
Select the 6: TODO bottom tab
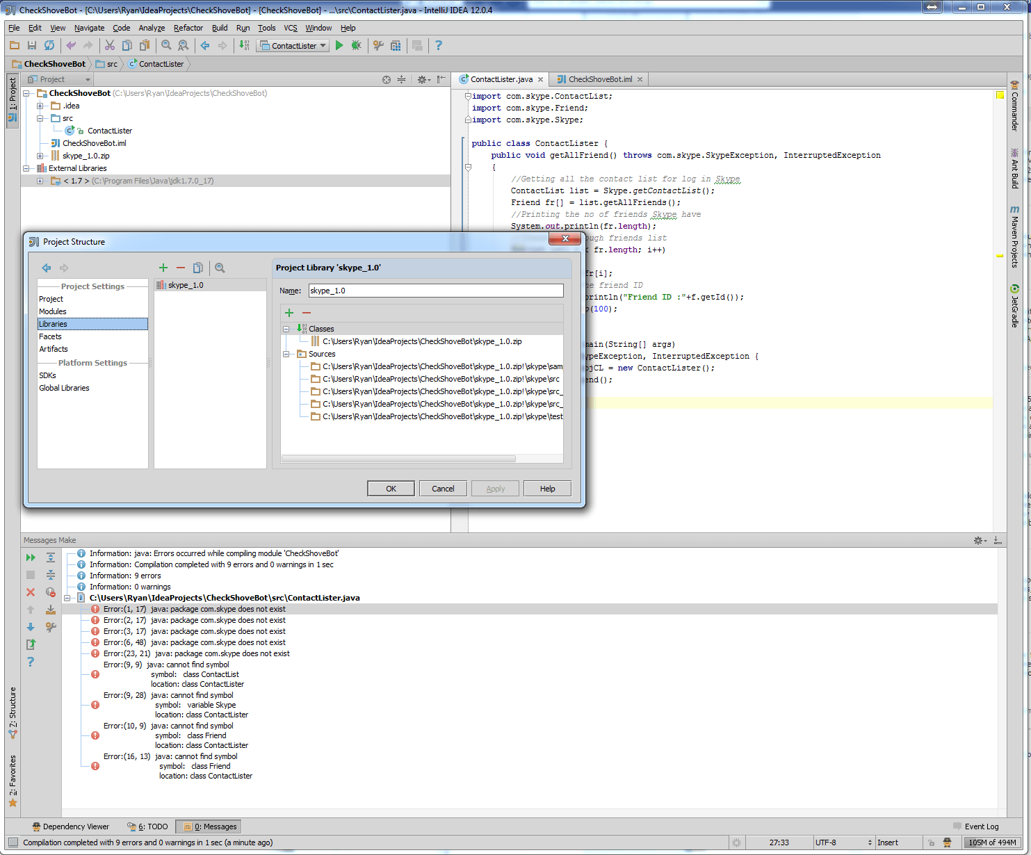pyautogui.click(x=148, y=826)
